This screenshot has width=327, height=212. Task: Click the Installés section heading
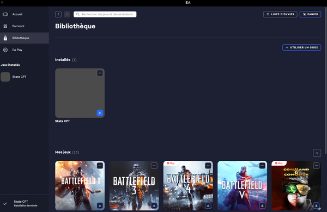[63, 60]
